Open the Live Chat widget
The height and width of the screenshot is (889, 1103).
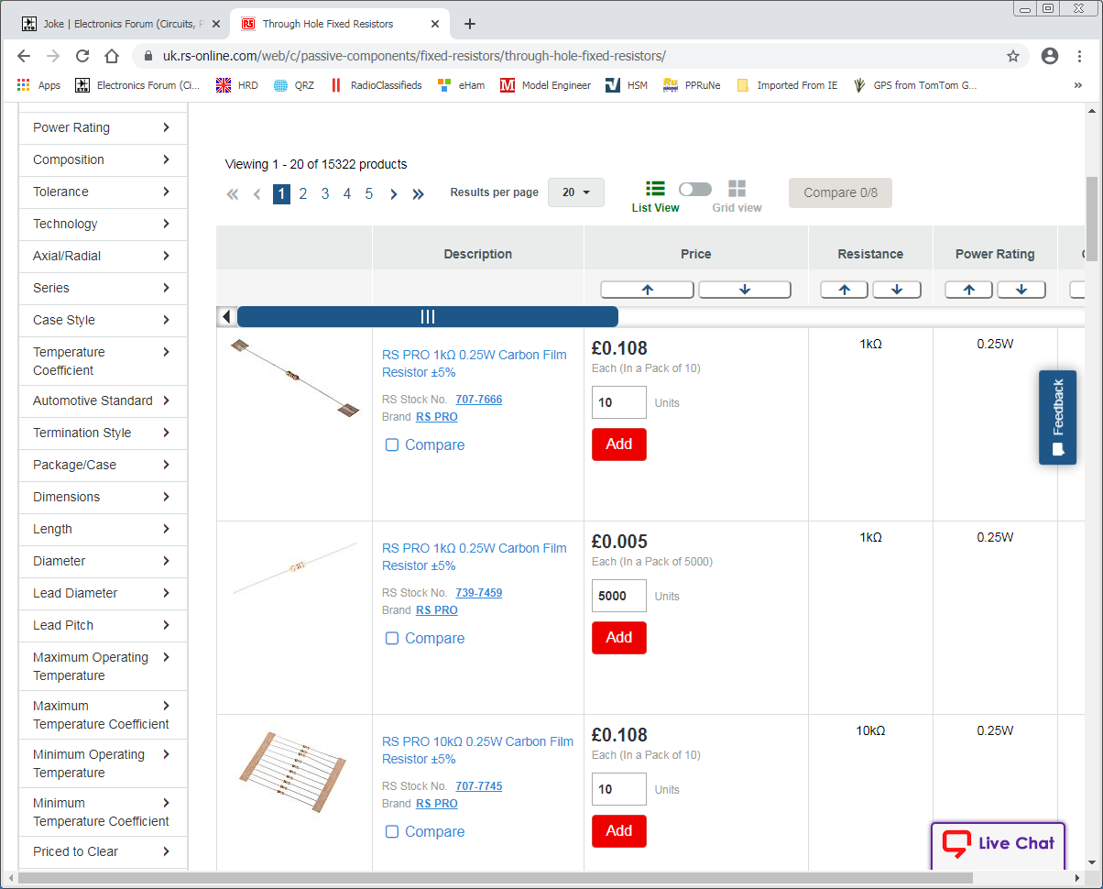click(999, 844)
